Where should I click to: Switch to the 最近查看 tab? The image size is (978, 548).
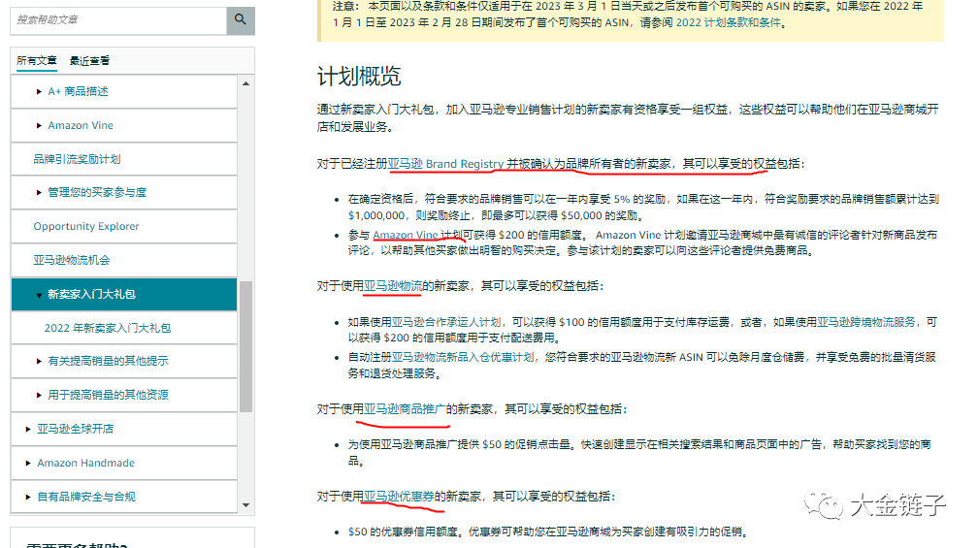point(89,60)
